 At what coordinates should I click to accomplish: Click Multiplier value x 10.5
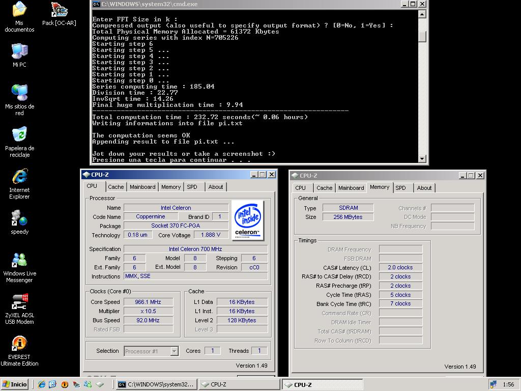(x=148, y=311)
